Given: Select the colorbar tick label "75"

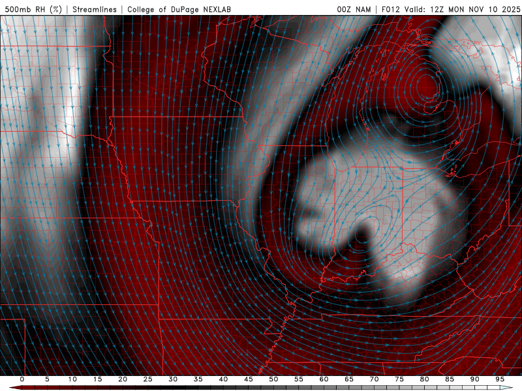Looking at the screenshot, I should point(399,379).
